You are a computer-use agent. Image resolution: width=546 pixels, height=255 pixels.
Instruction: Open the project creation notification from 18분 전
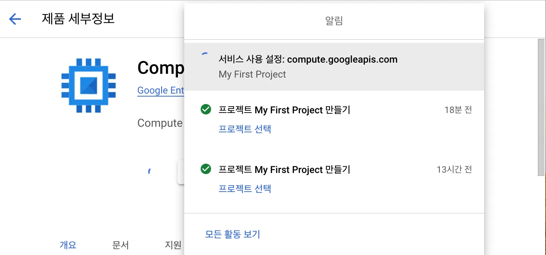tap(284, 110)
